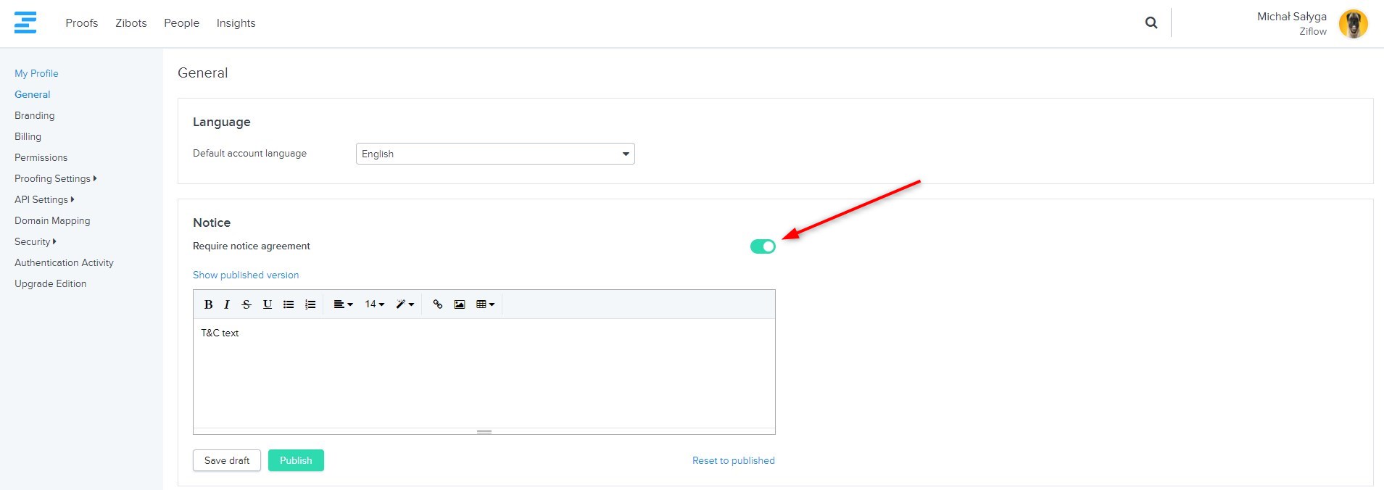Open the Default account language dropdown

pyautogui.click(x=495, y=154)
